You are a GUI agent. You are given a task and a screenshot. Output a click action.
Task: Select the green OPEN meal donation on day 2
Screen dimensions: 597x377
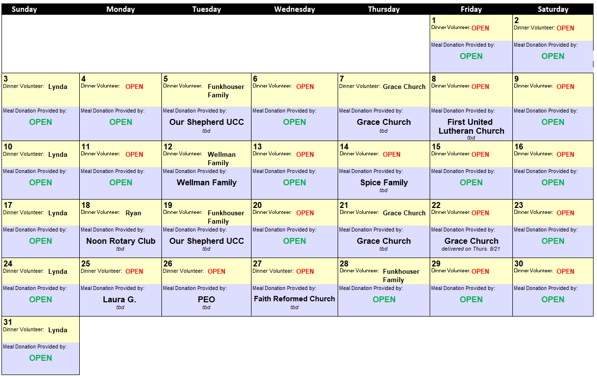[x=553, y=56]
